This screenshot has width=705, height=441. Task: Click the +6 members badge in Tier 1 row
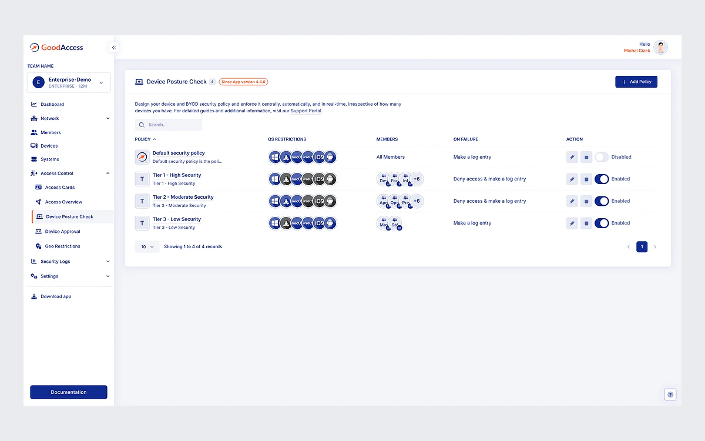(x=417, y=179)
